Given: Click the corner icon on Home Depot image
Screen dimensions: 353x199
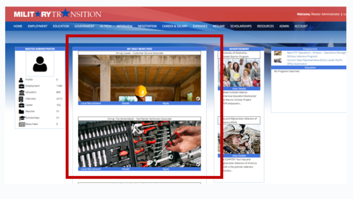Looking at the screenshot, I should pyautogui.click(x=198, y=164).
